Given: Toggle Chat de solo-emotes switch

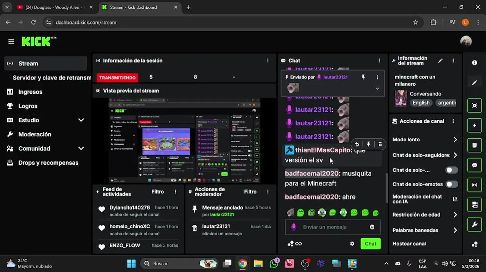Looking at the screenshot, I should 452,184.
